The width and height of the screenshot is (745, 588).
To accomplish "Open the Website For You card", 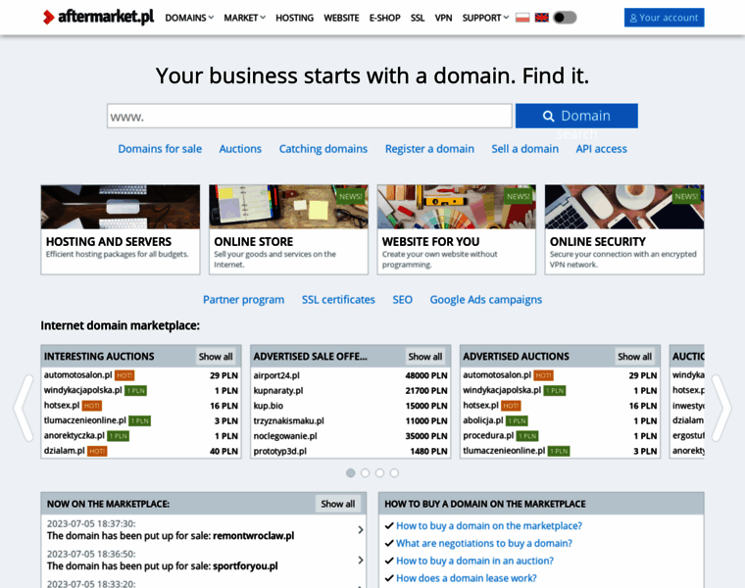I will point(457,229).
